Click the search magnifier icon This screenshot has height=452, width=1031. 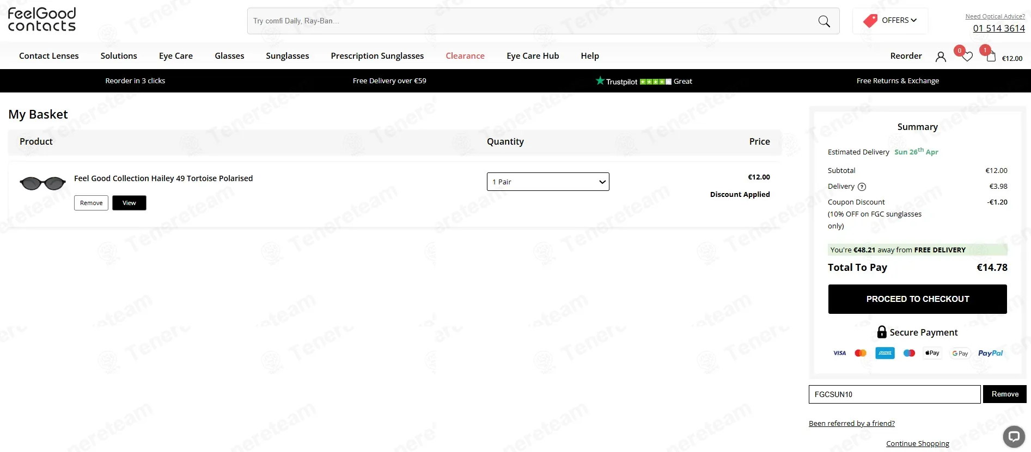[x=824, y=21]
